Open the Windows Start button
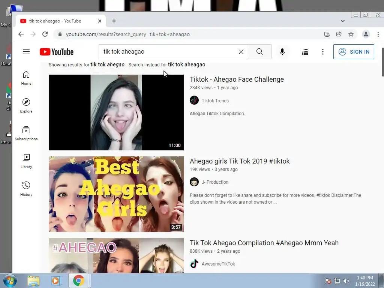This screenshot has height=288, width=384. pos(10,280)
